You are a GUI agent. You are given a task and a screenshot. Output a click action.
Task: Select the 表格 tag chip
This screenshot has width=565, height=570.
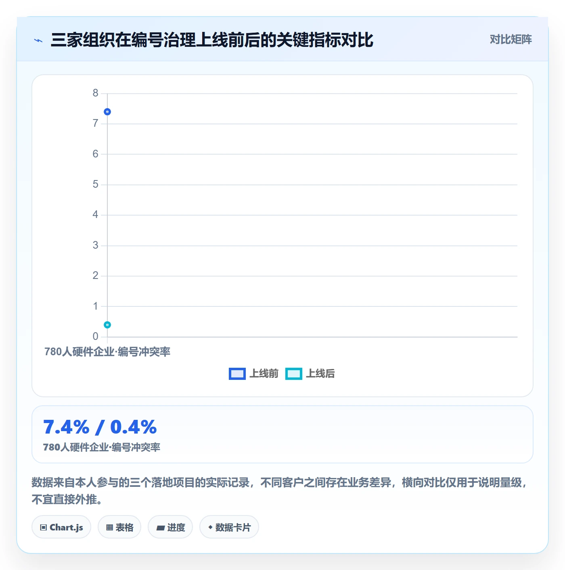point(119,527)
